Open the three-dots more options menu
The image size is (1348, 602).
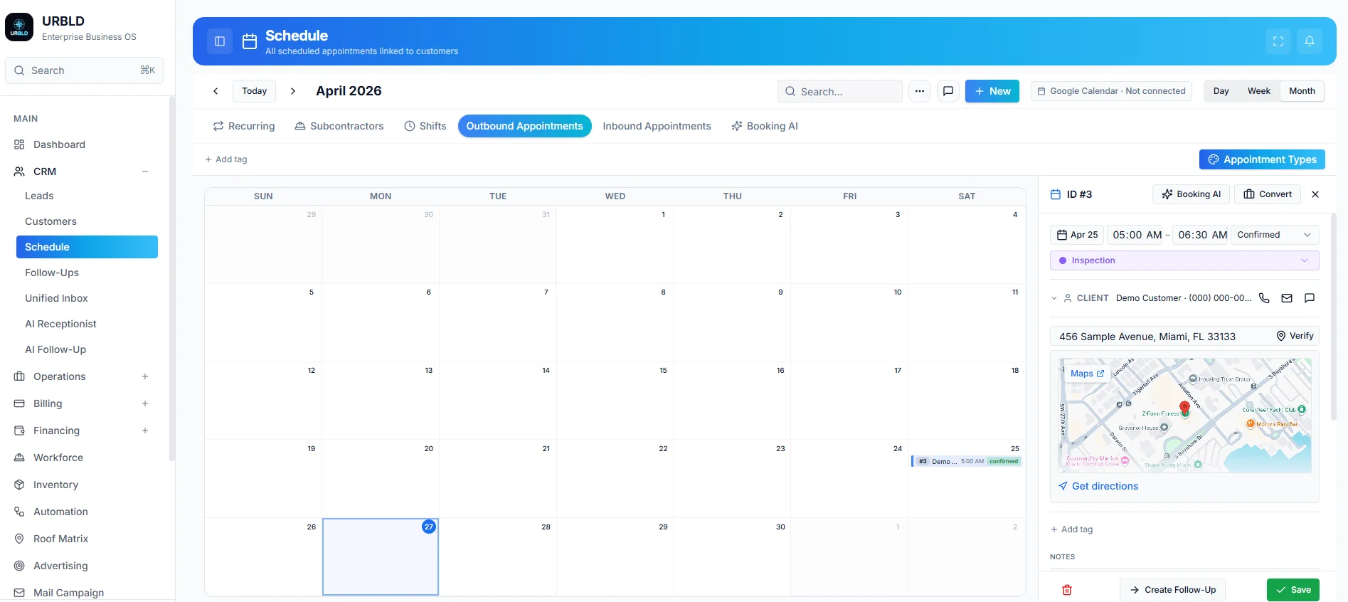pyautogui.click(x=920, y=91)
